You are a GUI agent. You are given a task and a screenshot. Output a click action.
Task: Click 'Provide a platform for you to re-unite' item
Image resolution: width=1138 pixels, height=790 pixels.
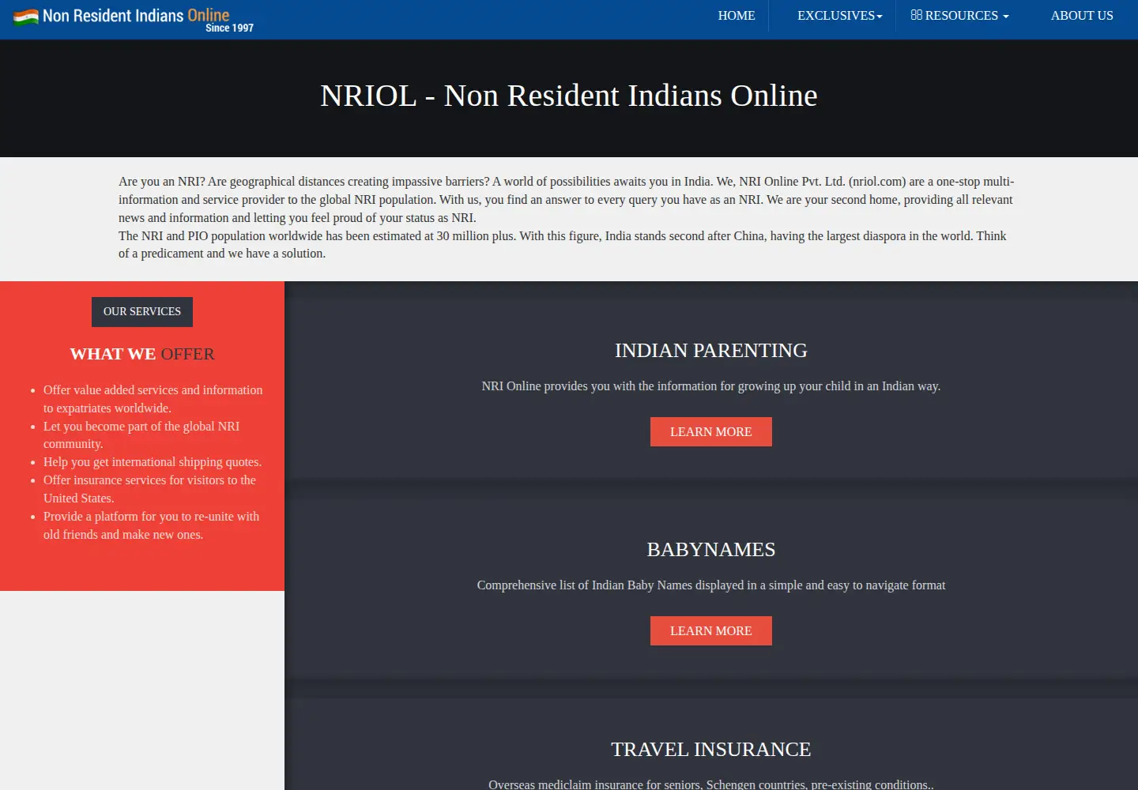152,525
